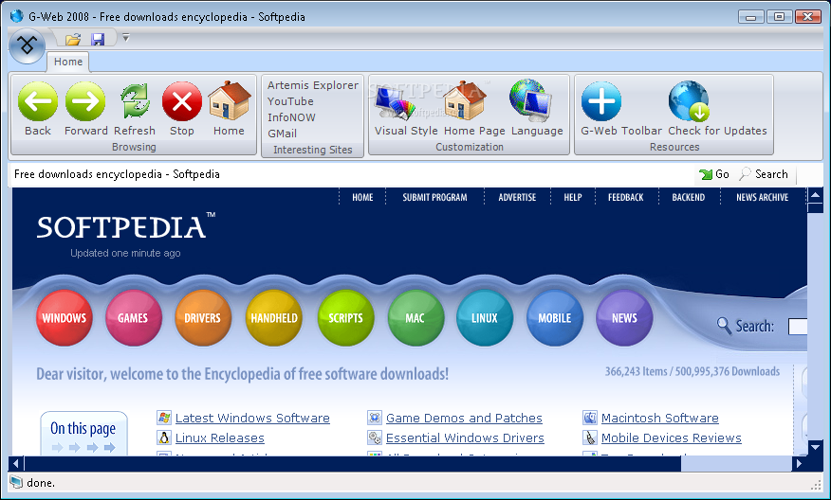831x500 pixels.
Task: Open BACKEND menu item
Action: 689,197
